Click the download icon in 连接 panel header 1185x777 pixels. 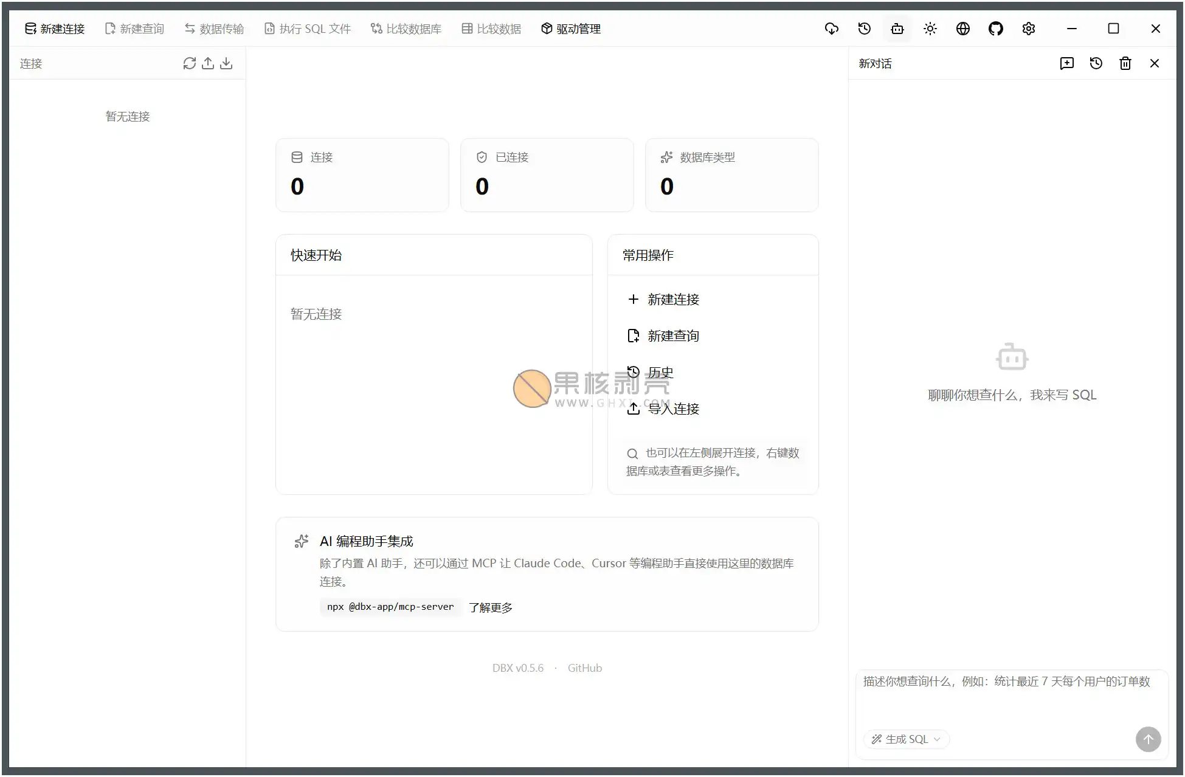point(226,63)
